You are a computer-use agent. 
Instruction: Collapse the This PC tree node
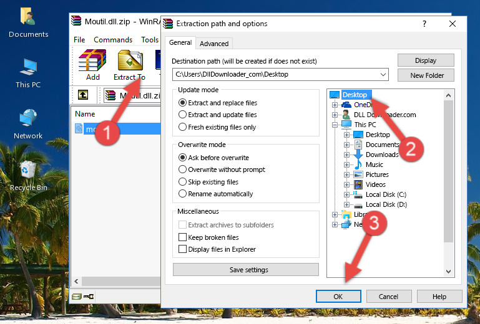335,125
